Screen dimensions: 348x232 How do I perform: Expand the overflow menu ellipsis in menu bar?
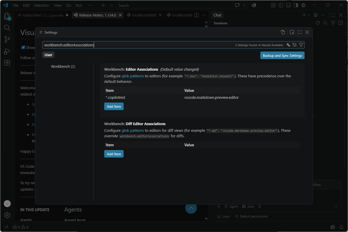pos(90,5)
